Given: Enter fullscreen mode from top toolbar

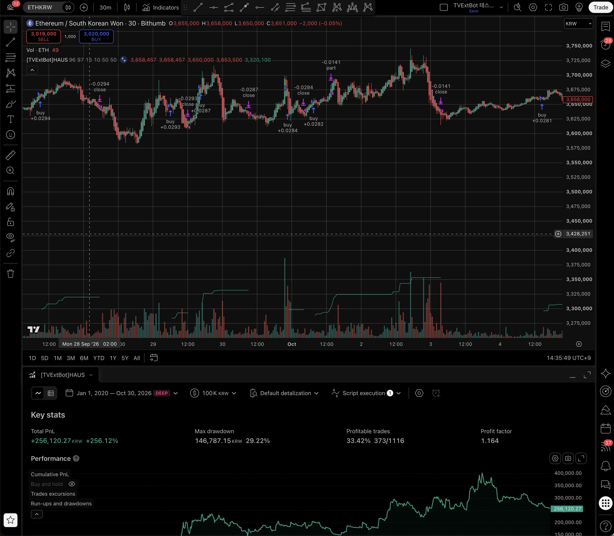Looking at the screenshot, I should tap(548, 7).
